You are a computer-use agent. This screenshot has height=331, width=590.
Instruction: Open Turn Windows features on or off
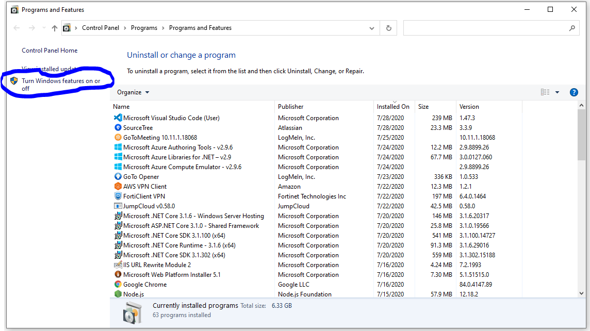point(61,85)
